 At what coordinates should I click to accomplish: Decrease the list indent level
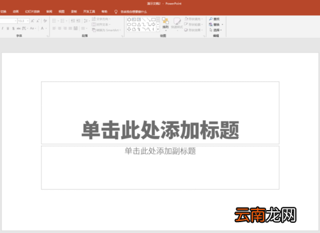73,20
